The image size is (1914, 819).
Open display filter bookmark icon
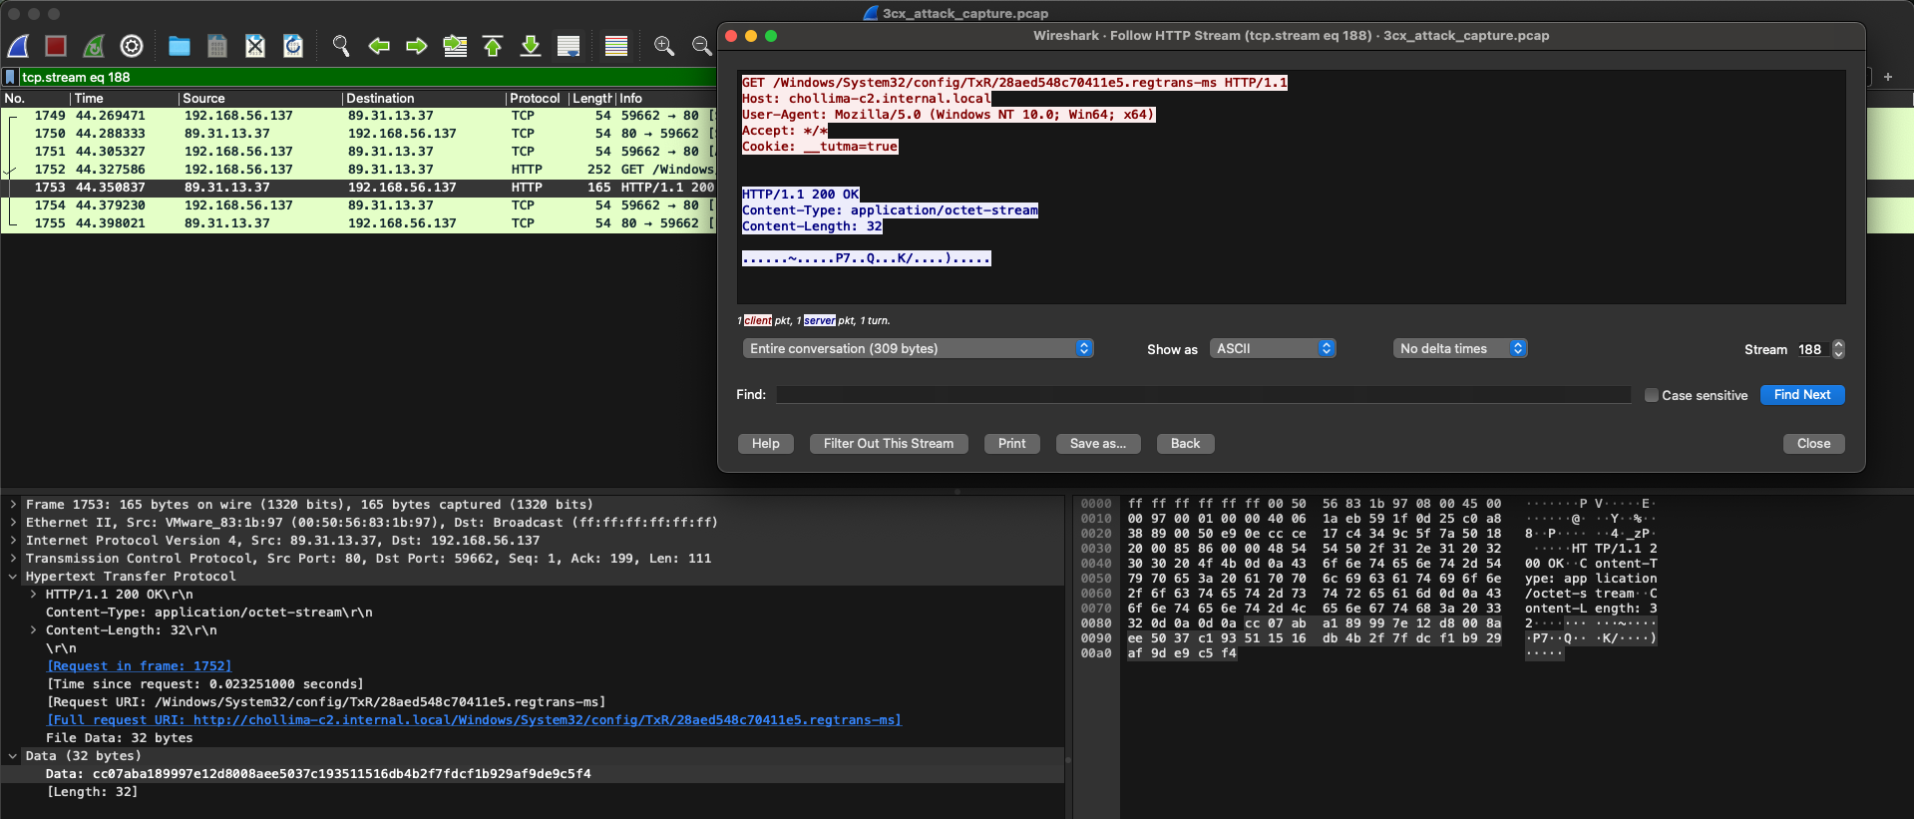point(10,77)
